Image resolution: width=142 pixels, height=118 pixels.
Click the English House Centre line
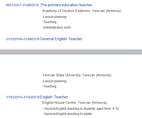click(x=75, y=103)
